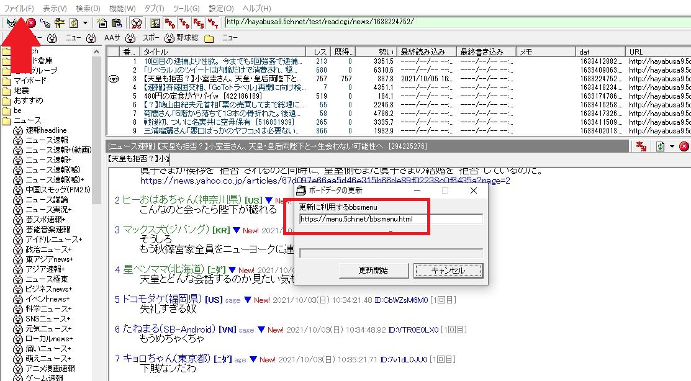Click the red icon left of thread refresh
691x381 pixels.
pyautogui.click(x=642, y=146)
